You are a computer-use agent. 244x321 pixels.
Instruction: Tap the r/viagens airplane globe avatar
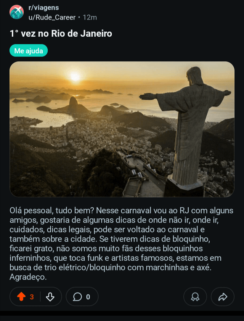(16, 12)
